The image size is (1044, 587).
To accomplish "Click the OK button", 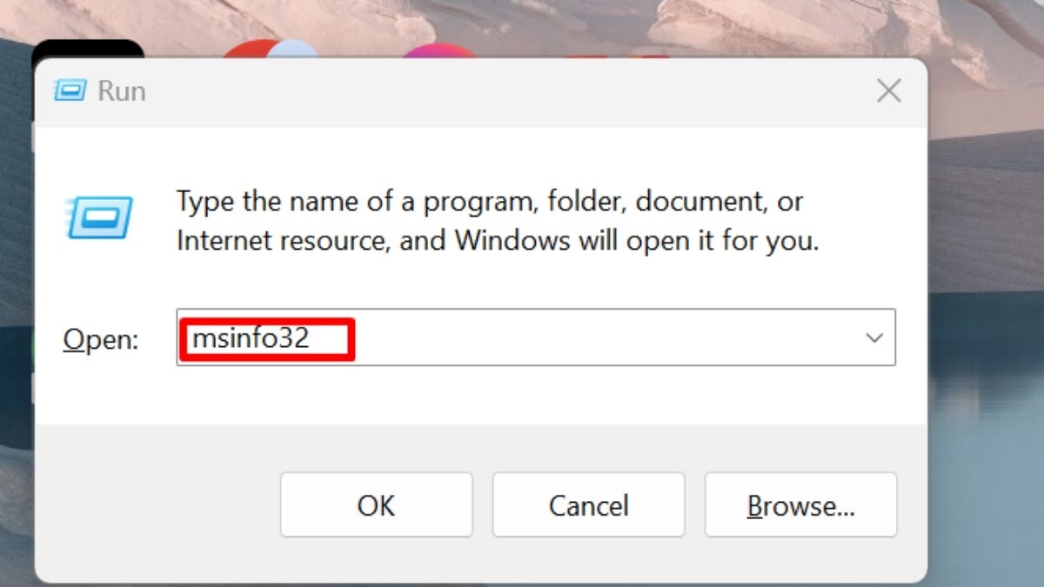I will tap(376, 504).
